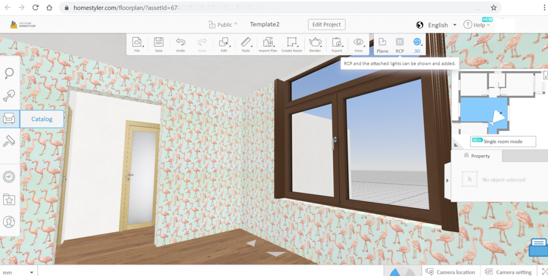
Task: Click the Edit Project button
Action: point(327,25)
